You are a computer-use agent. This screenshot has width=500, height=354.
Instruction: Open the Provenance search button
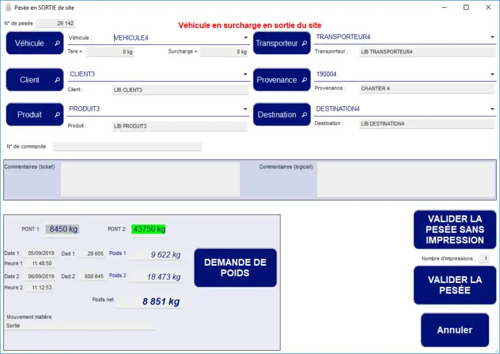281,79
